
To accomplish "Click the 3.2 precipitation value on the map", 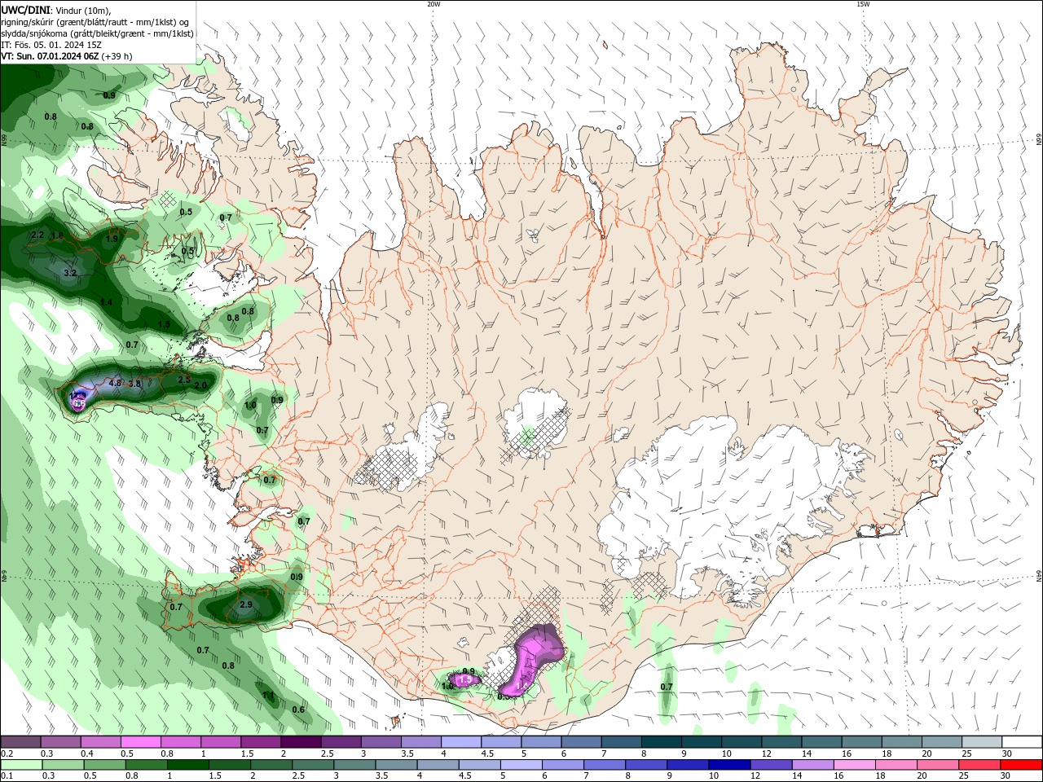I will click(x=70, y=273).
